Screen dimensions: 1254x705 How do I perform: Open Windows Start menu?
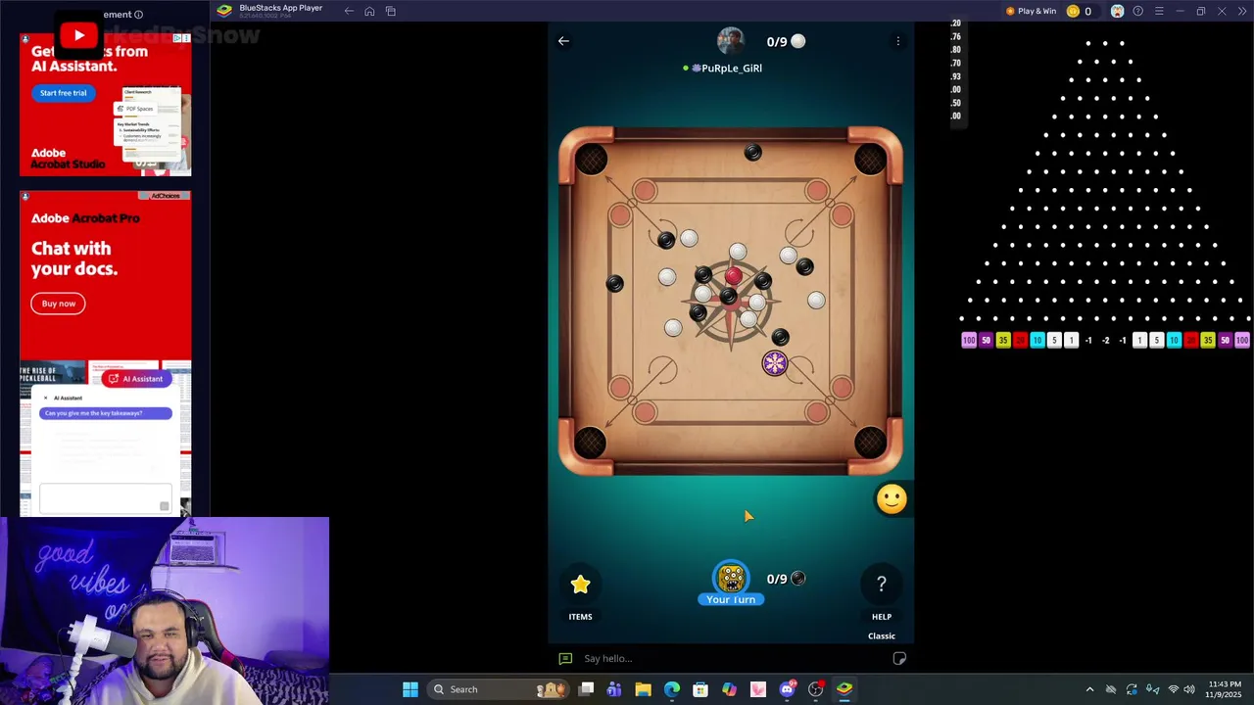pyautogui.click(x=410, y=689)
